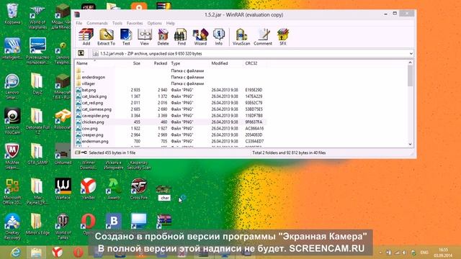Select cavespider.png in the file list
The width and height of the screenshot is (461, 259).
(x=171, y=116)
